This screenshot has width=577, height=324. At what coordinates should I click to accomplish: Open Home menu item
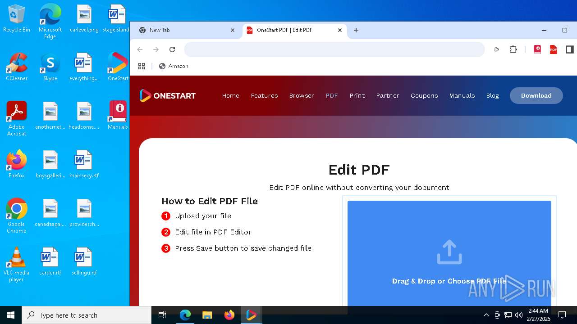231,95
